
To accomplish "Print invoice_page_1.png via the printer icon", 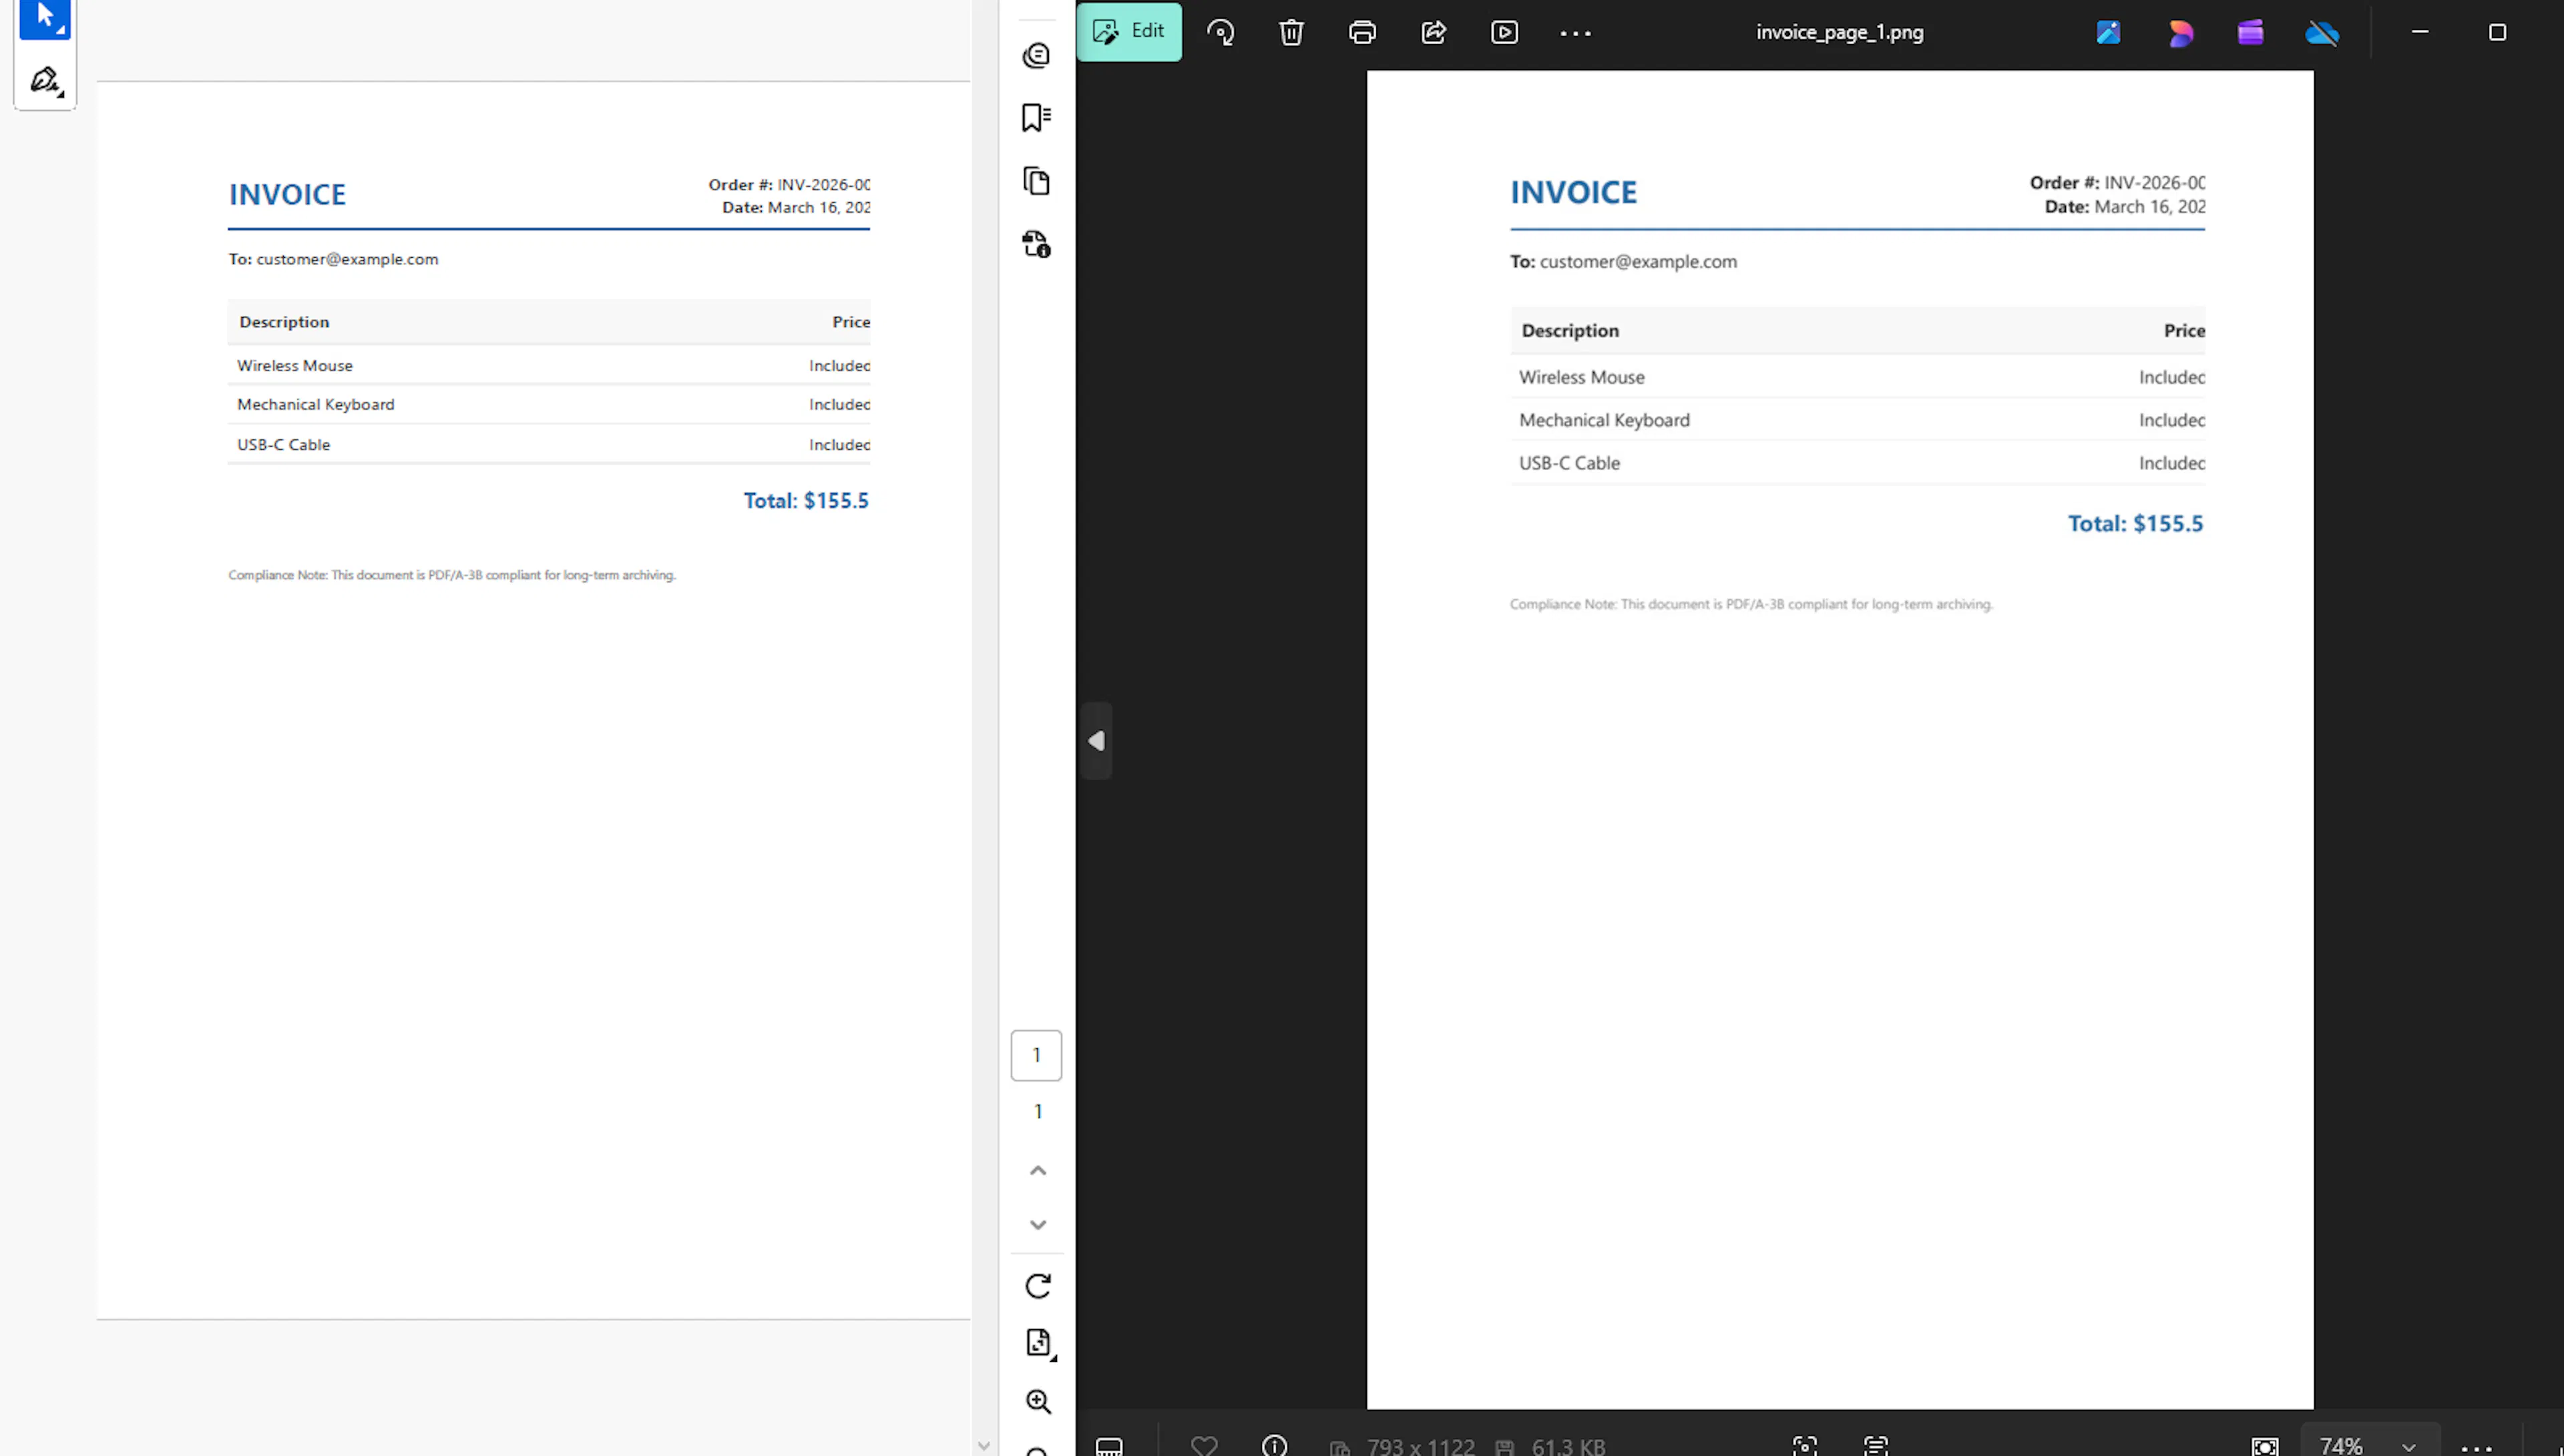I will pyautogui.click(x=1362, y=32).
